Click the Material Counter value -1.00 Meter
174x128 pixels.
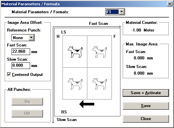[143, 30]
